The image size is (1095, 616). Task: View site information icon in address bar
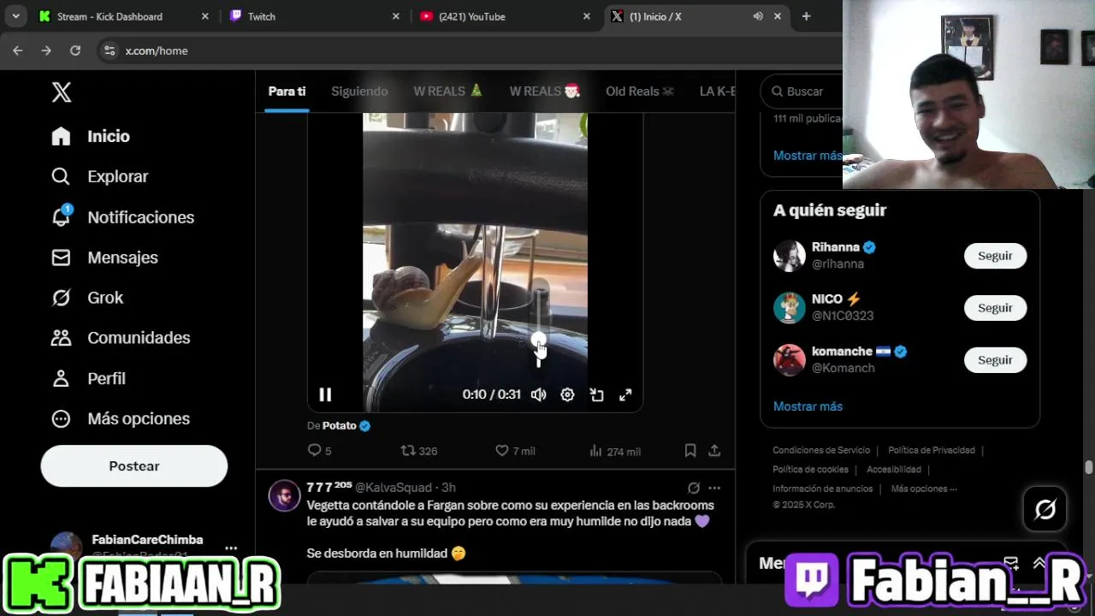point(109,50)
